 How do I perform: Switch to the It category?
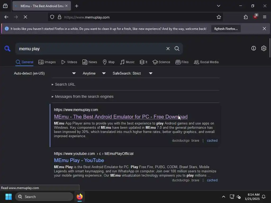pos(143,62)
